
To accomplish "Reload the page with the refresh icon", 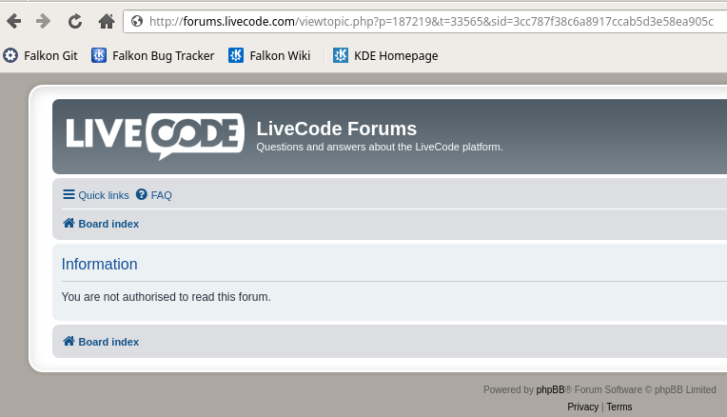I will [x=74, y=21].
